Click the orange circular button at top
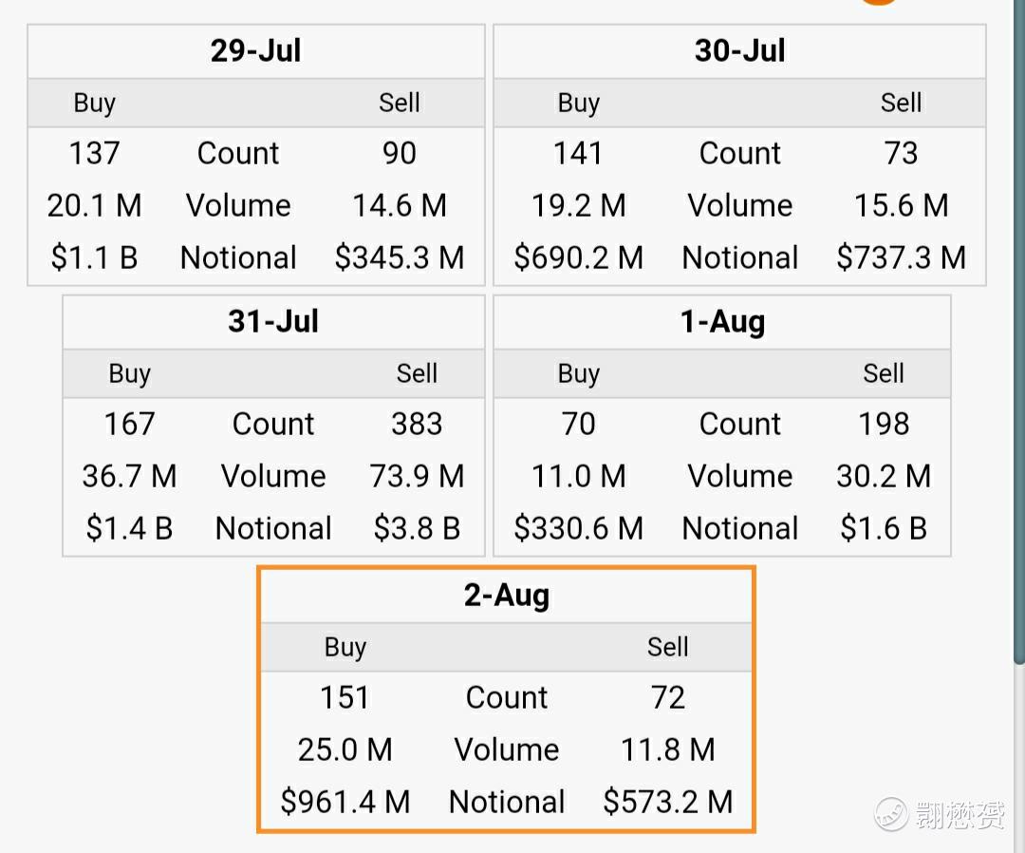 pos(879,2)
